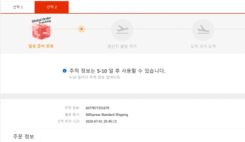Switch to the 선적 1 tab
The image size is (245, 142).
click(x=18, y=7)
